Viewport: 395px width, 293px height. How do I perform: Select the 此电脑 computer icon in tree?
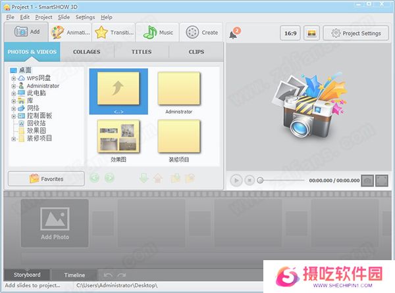22,93
